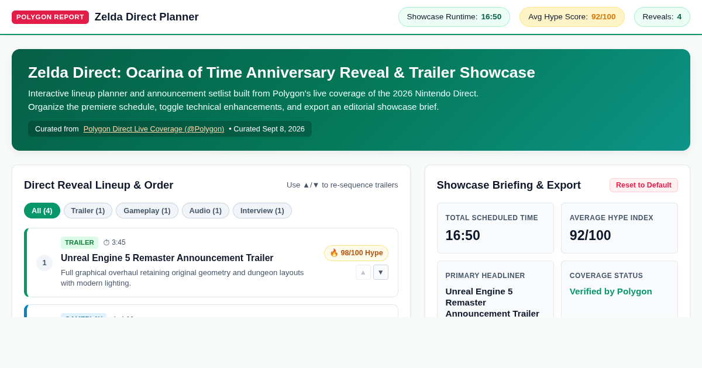Click the Reveals: 4 pill
The image size is (702, 368).
(x=662, y=17)
